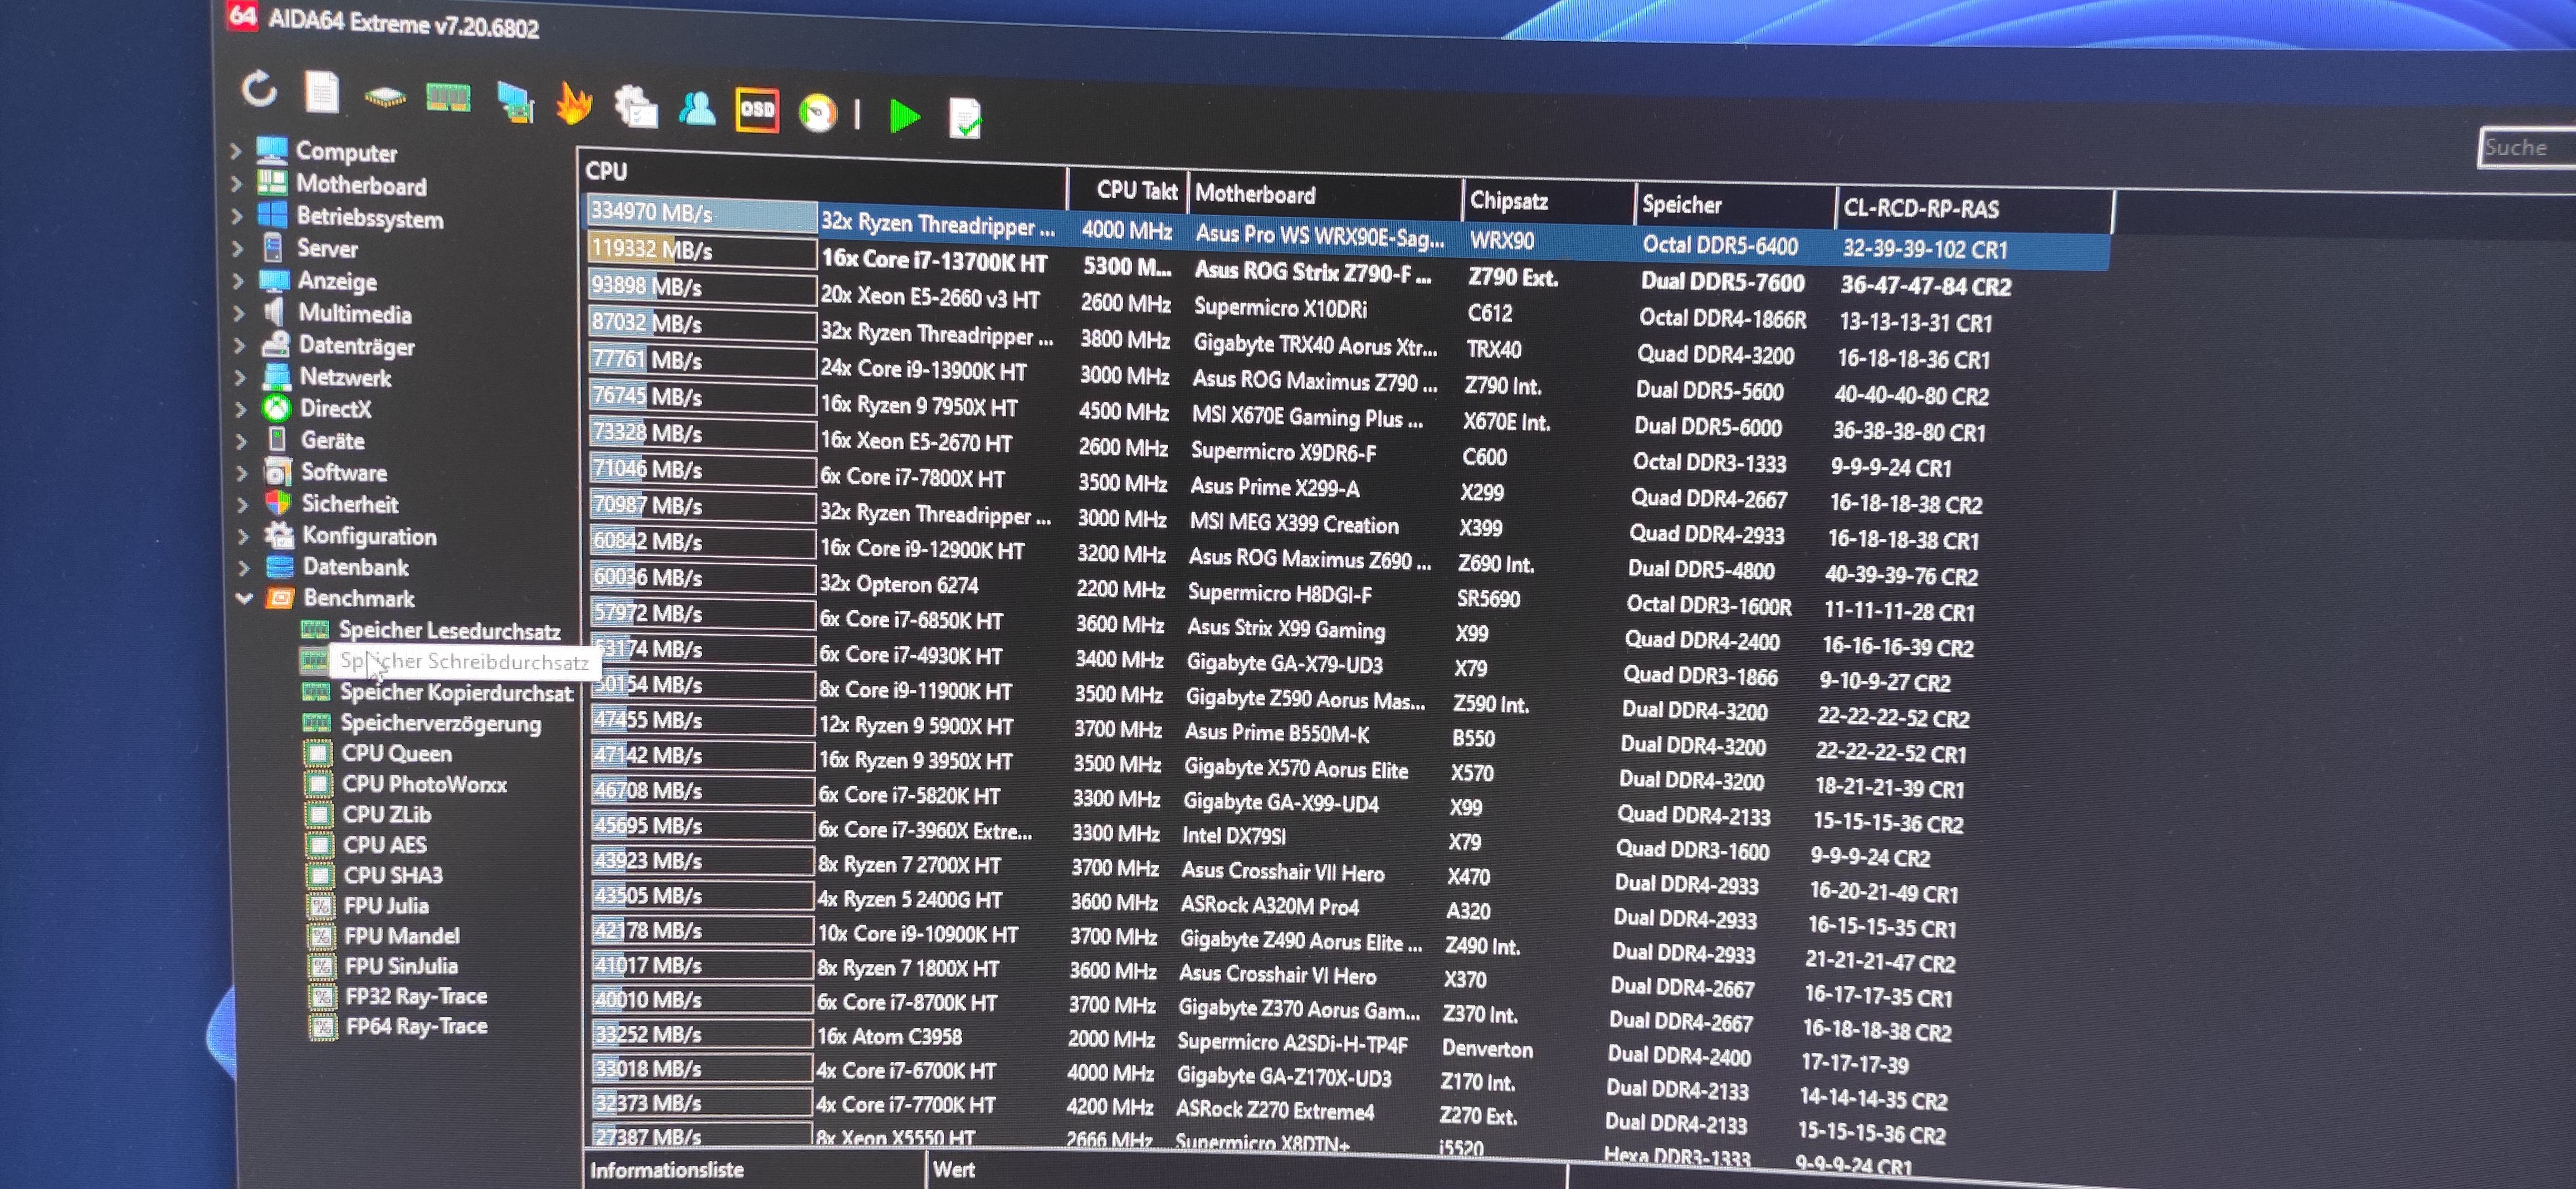Image resolution: width=2576 pixels, height=1189 pixels.
Task: Open CPU PhotoWorxx benchmark
Action: tap(424, 784)
